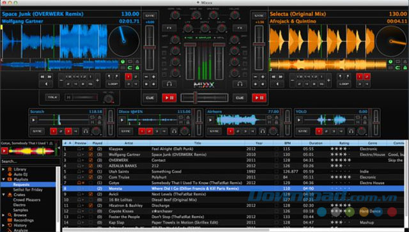The width and height of the screenshot is (409, 232).
Task: Collapse the Playlists tree item
Action: click(x=3, y=180)
